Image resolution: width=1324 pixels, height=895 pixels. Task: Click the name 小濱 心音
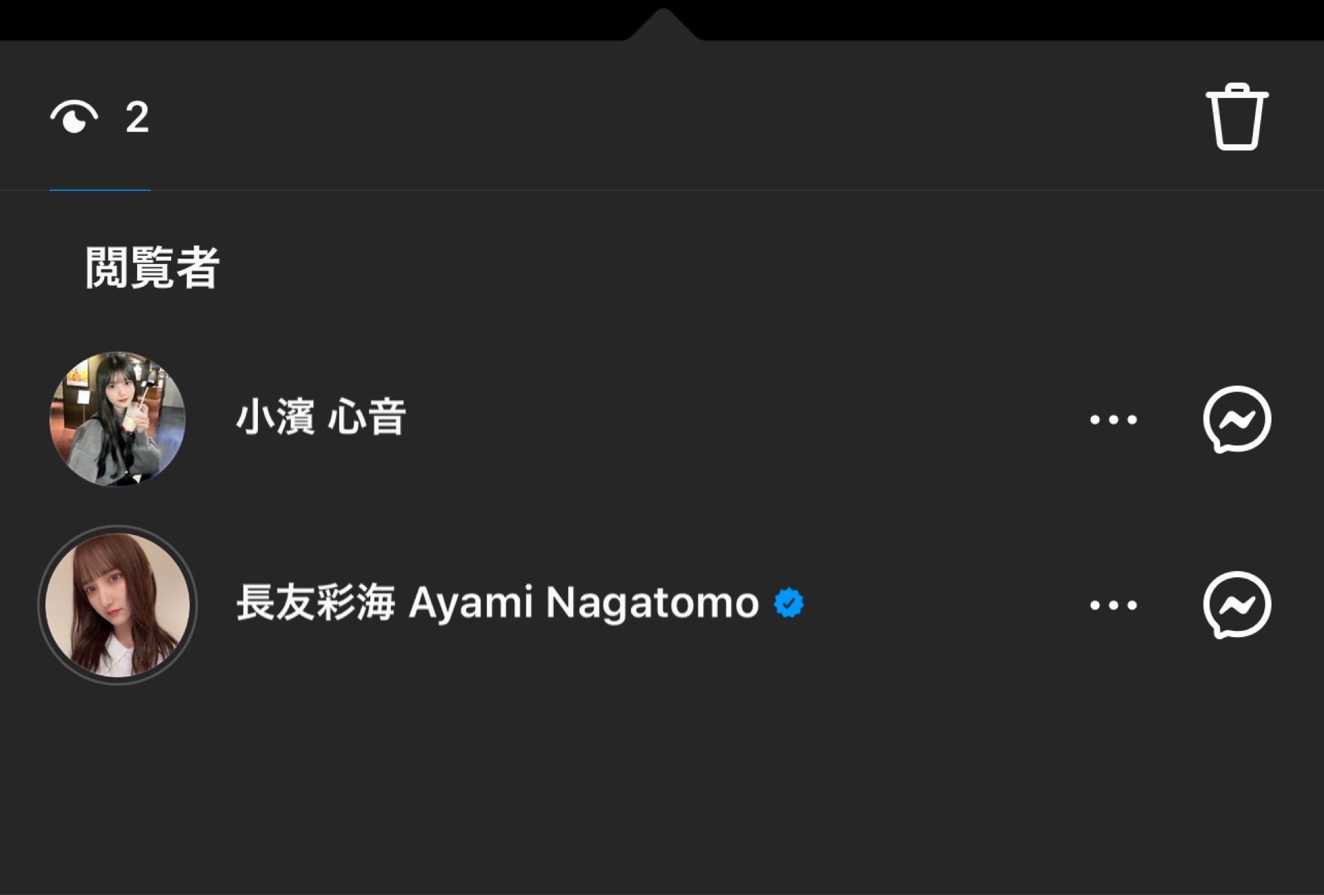(321, 418)
